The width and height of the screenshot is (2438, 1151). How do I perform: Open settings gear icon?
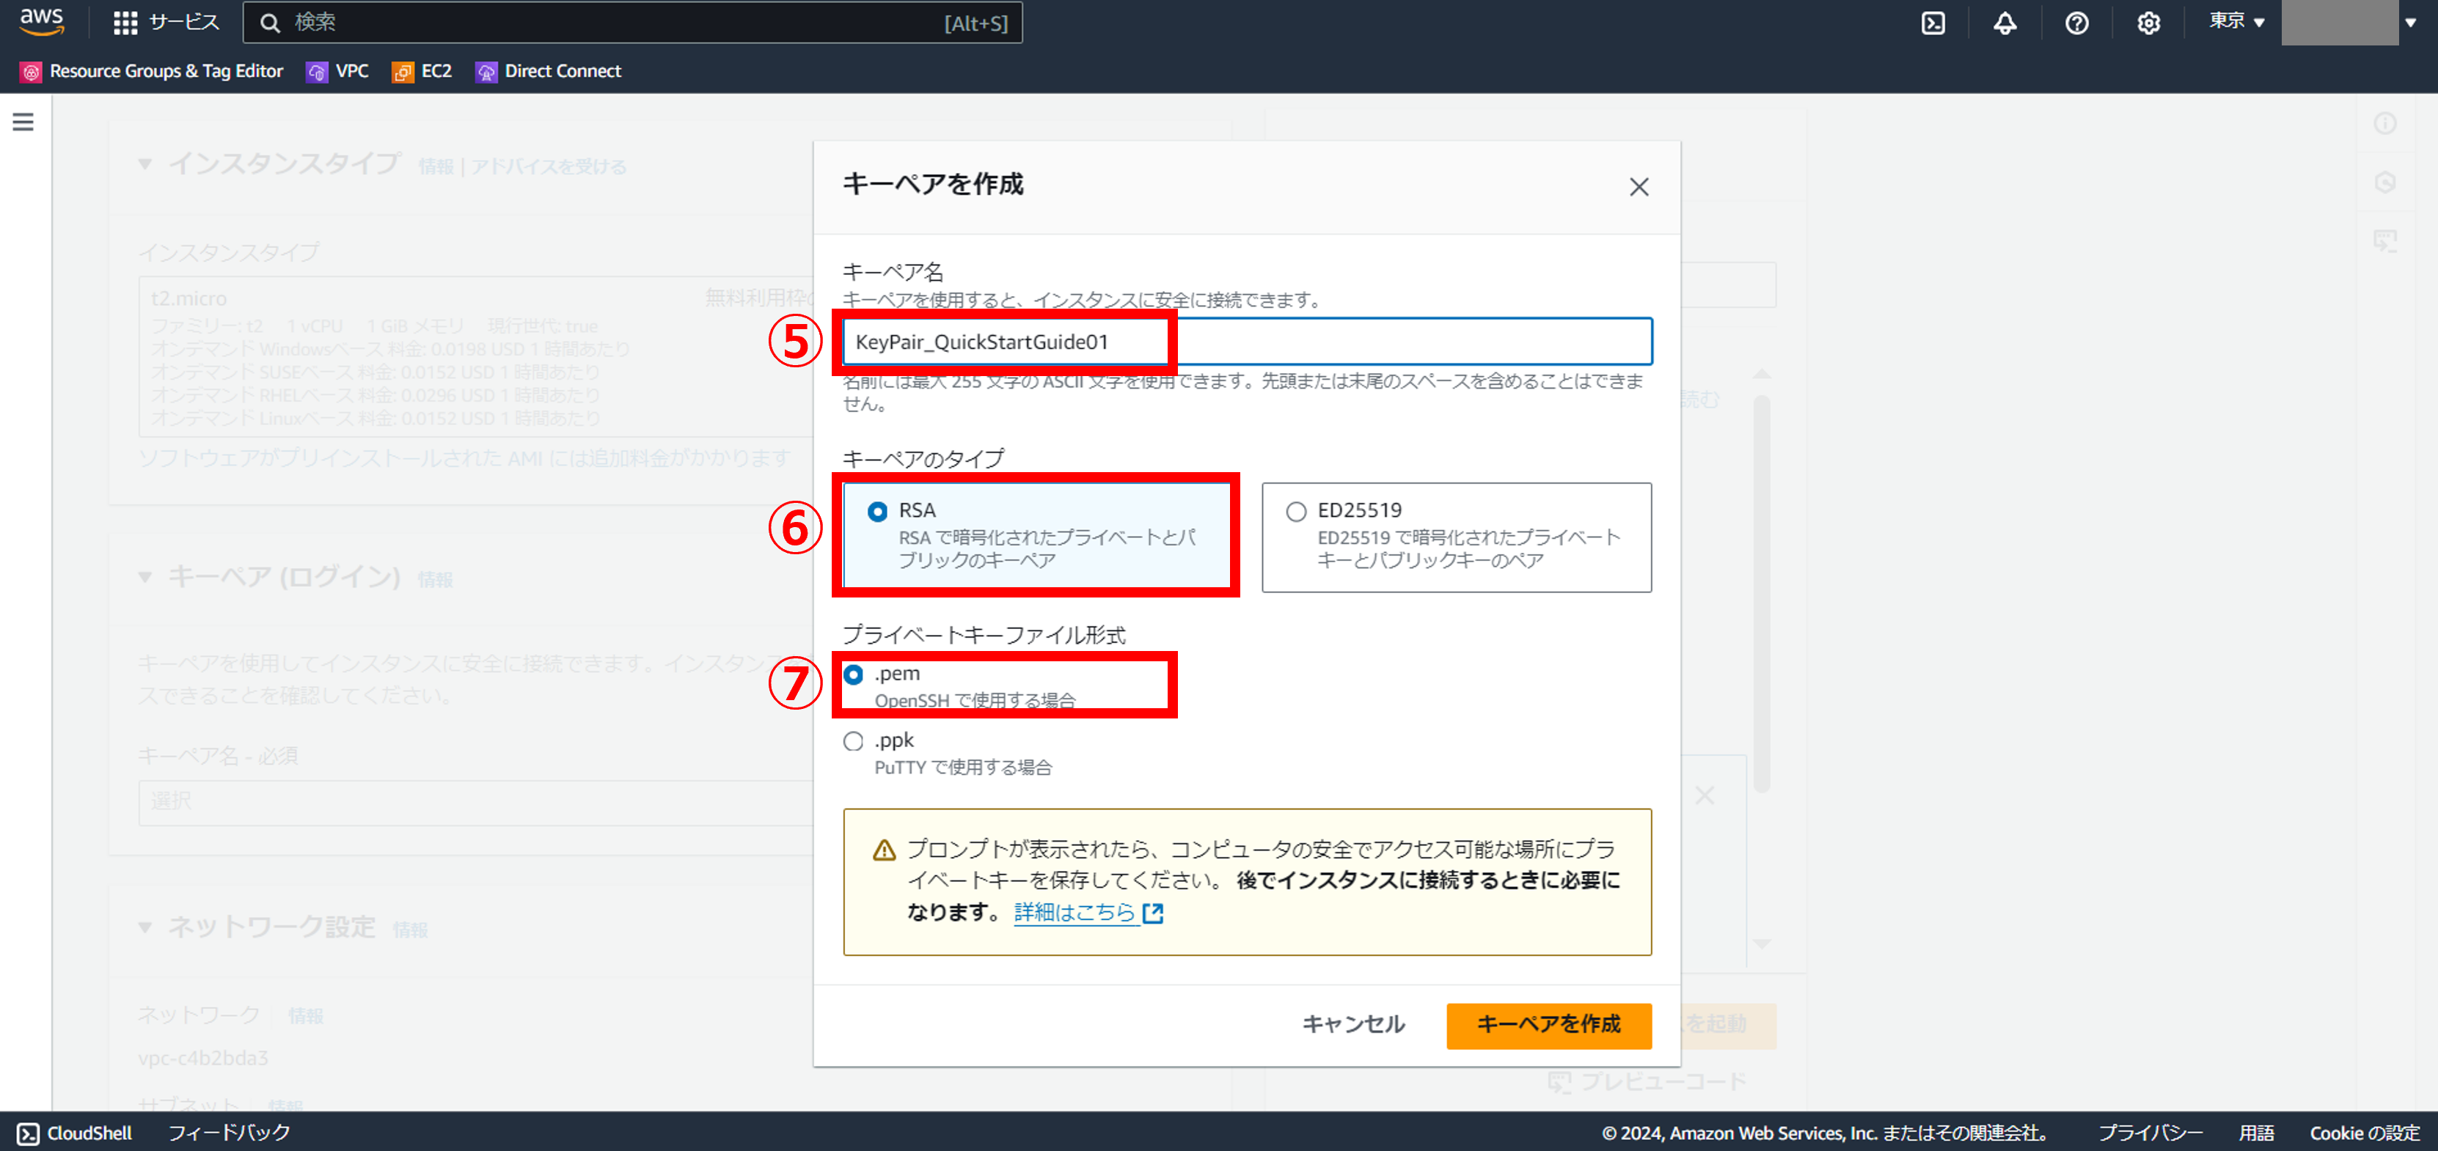point(2148,23)
